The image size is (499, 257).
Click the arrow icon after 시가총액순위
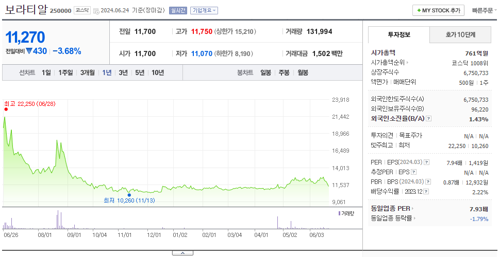tap(408, 63)
